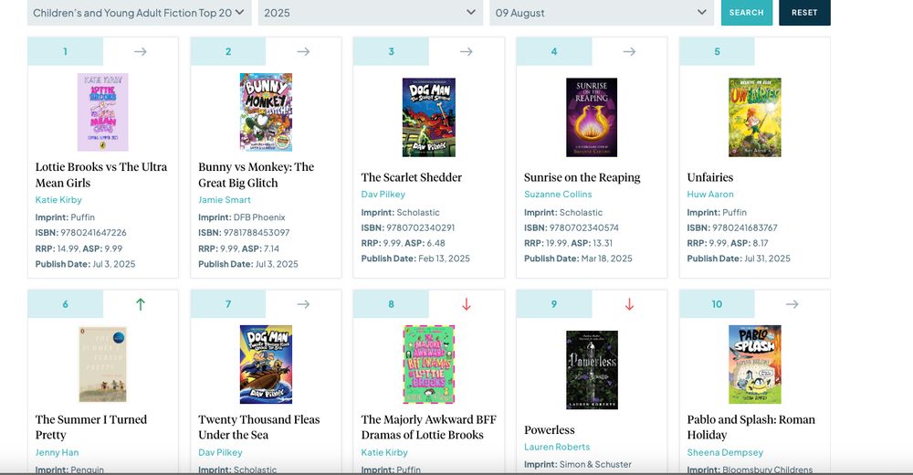The width and height of the screenshot is (913, 475).
Task: Click RRP 19.99, ASP 13.31 line
Action: [x=568, y=243]
